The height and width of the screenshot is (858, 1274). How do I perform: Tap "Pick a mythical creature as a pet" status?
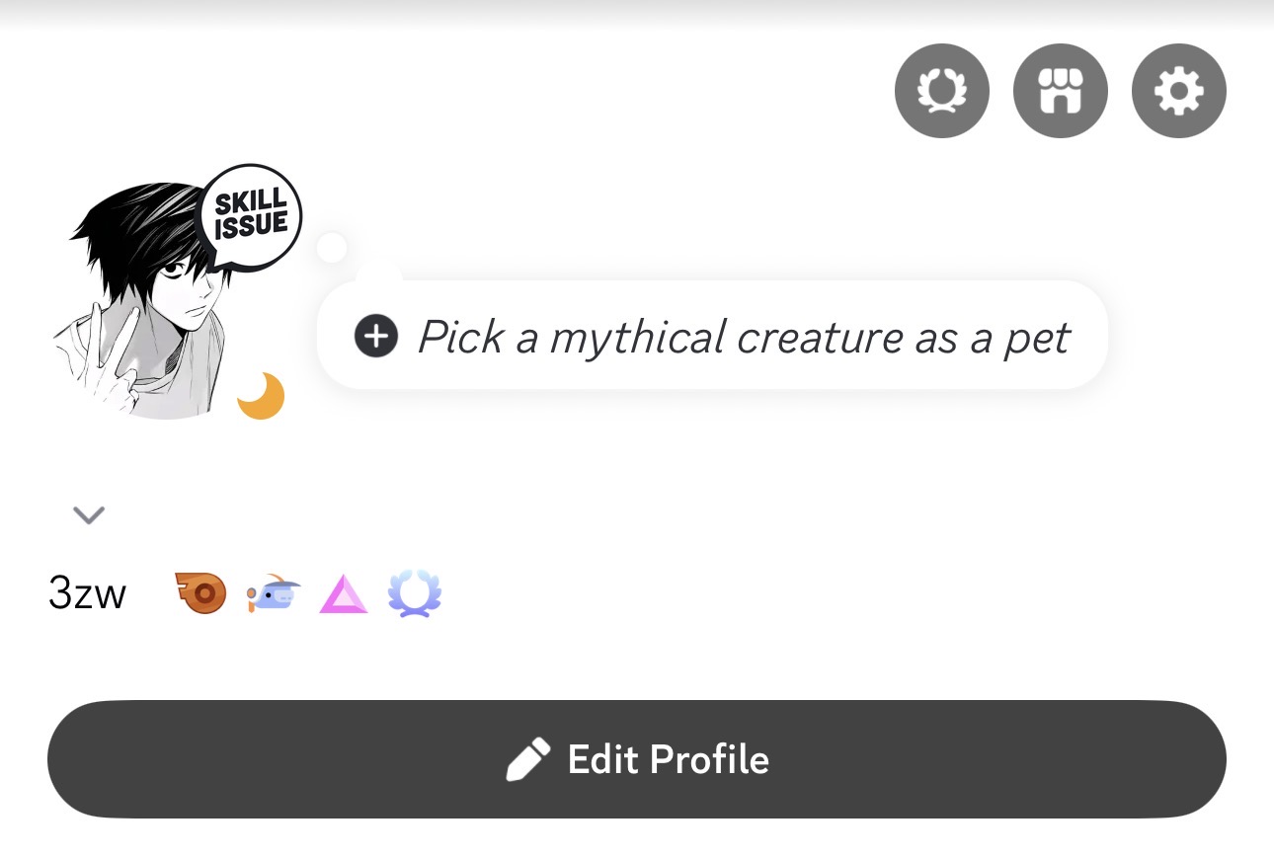coord(743,337)
